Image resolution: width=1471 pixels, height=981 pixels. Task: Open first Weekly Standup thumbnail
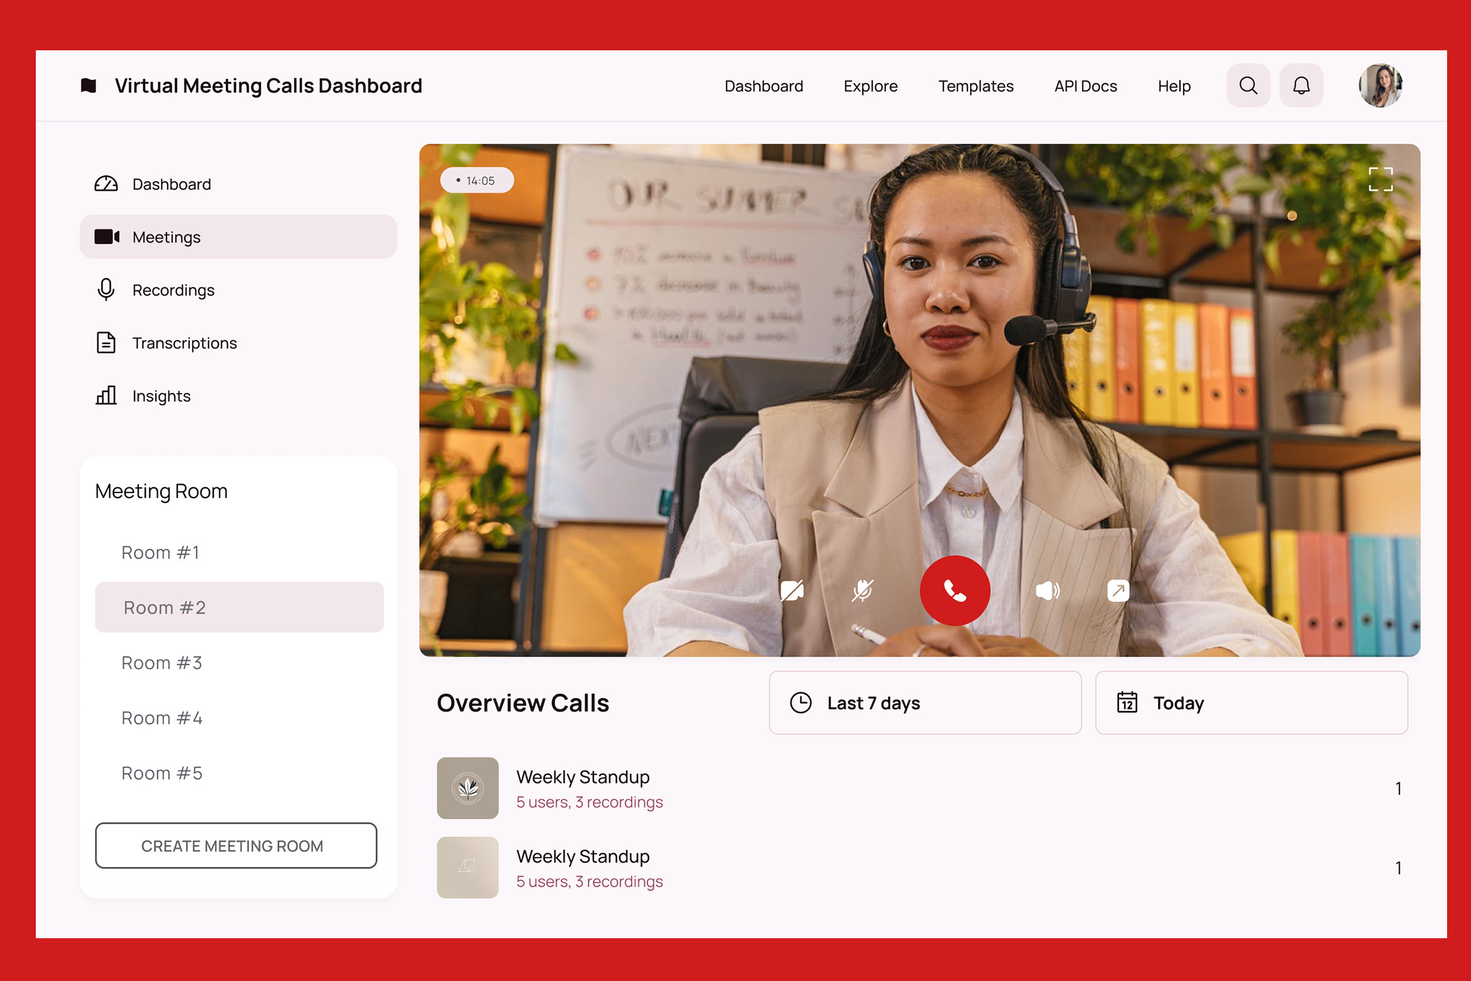(468, 788)
